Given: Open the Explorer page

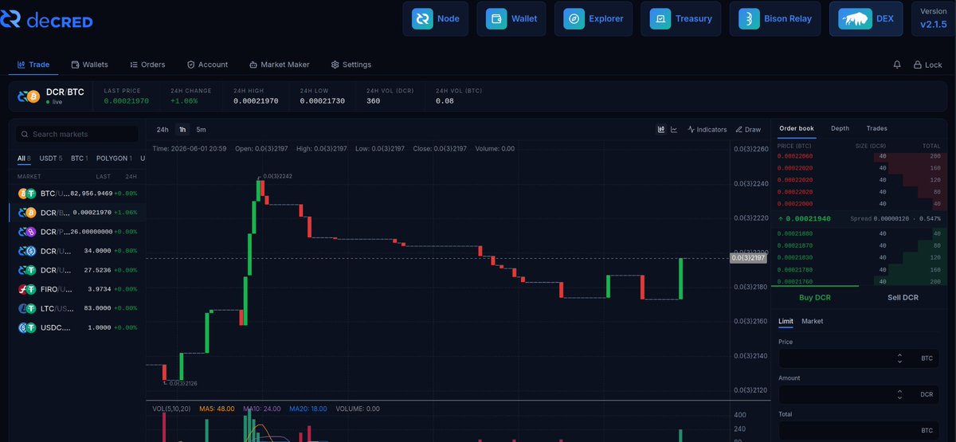Looking at the screenshot, I should click(x=594, y=18).
